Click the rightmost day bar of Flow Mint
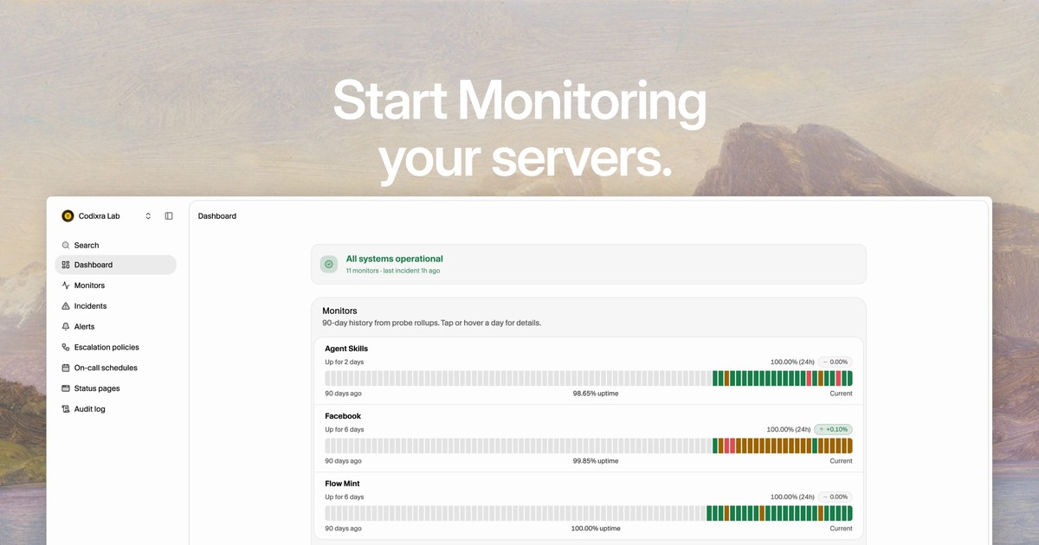Screen dimensions: 1039x545 (x=849, y=513)
